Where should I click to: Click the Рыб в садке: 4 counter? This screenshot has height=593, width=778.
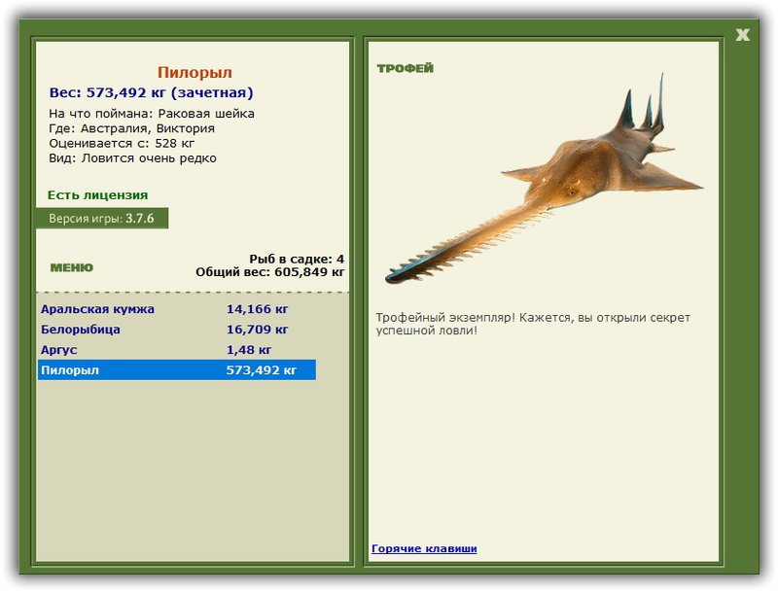coord(297,259)
